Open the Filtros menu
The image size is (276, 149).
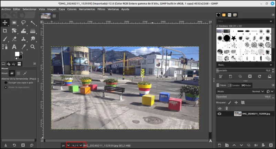point(101,9)
